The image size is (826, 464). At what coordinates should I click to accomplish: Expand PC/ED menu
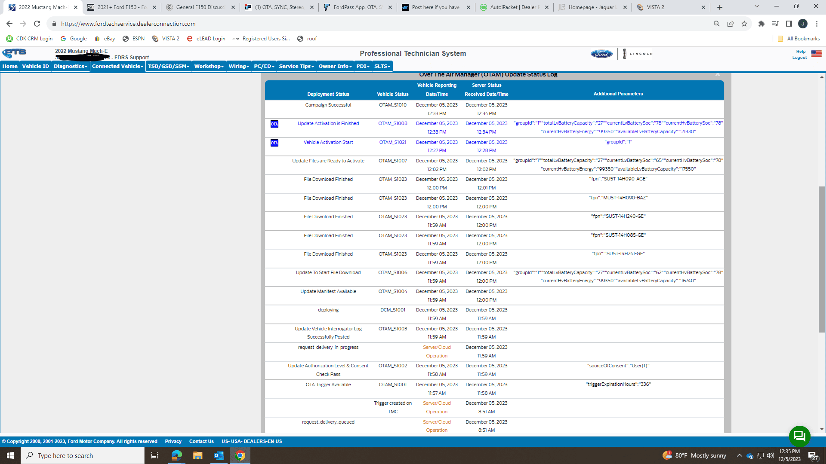click(264, 66)
